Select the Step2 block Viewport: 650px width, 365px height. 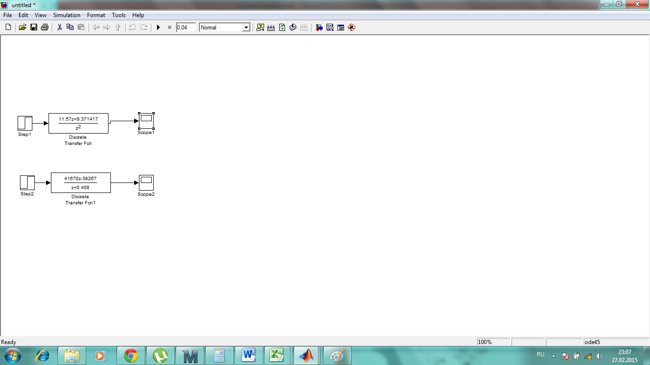(27, 182)
